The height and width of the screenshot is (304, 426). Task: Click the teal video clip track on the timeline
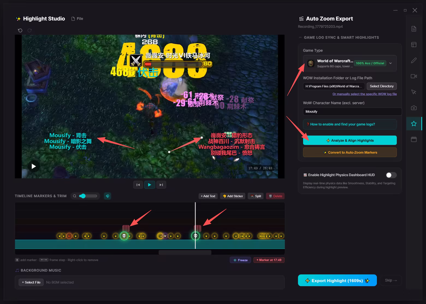(150, 244)
